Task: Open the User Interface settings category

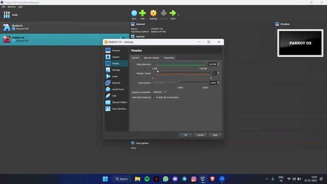Action: coord(116,109)
